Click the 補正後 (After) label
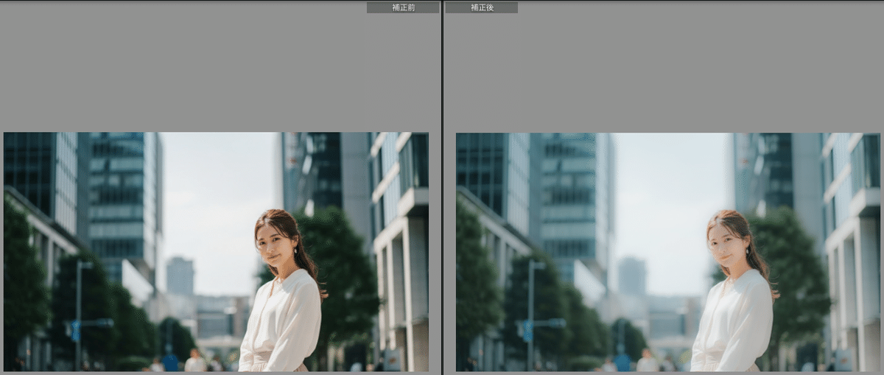Image resolution: width=884 pixels, height=375 pixels. (x=481, y=7)
